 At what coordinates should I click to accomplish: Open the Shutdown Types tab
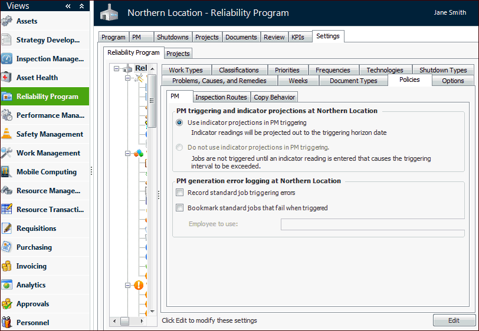click(443, 70)
